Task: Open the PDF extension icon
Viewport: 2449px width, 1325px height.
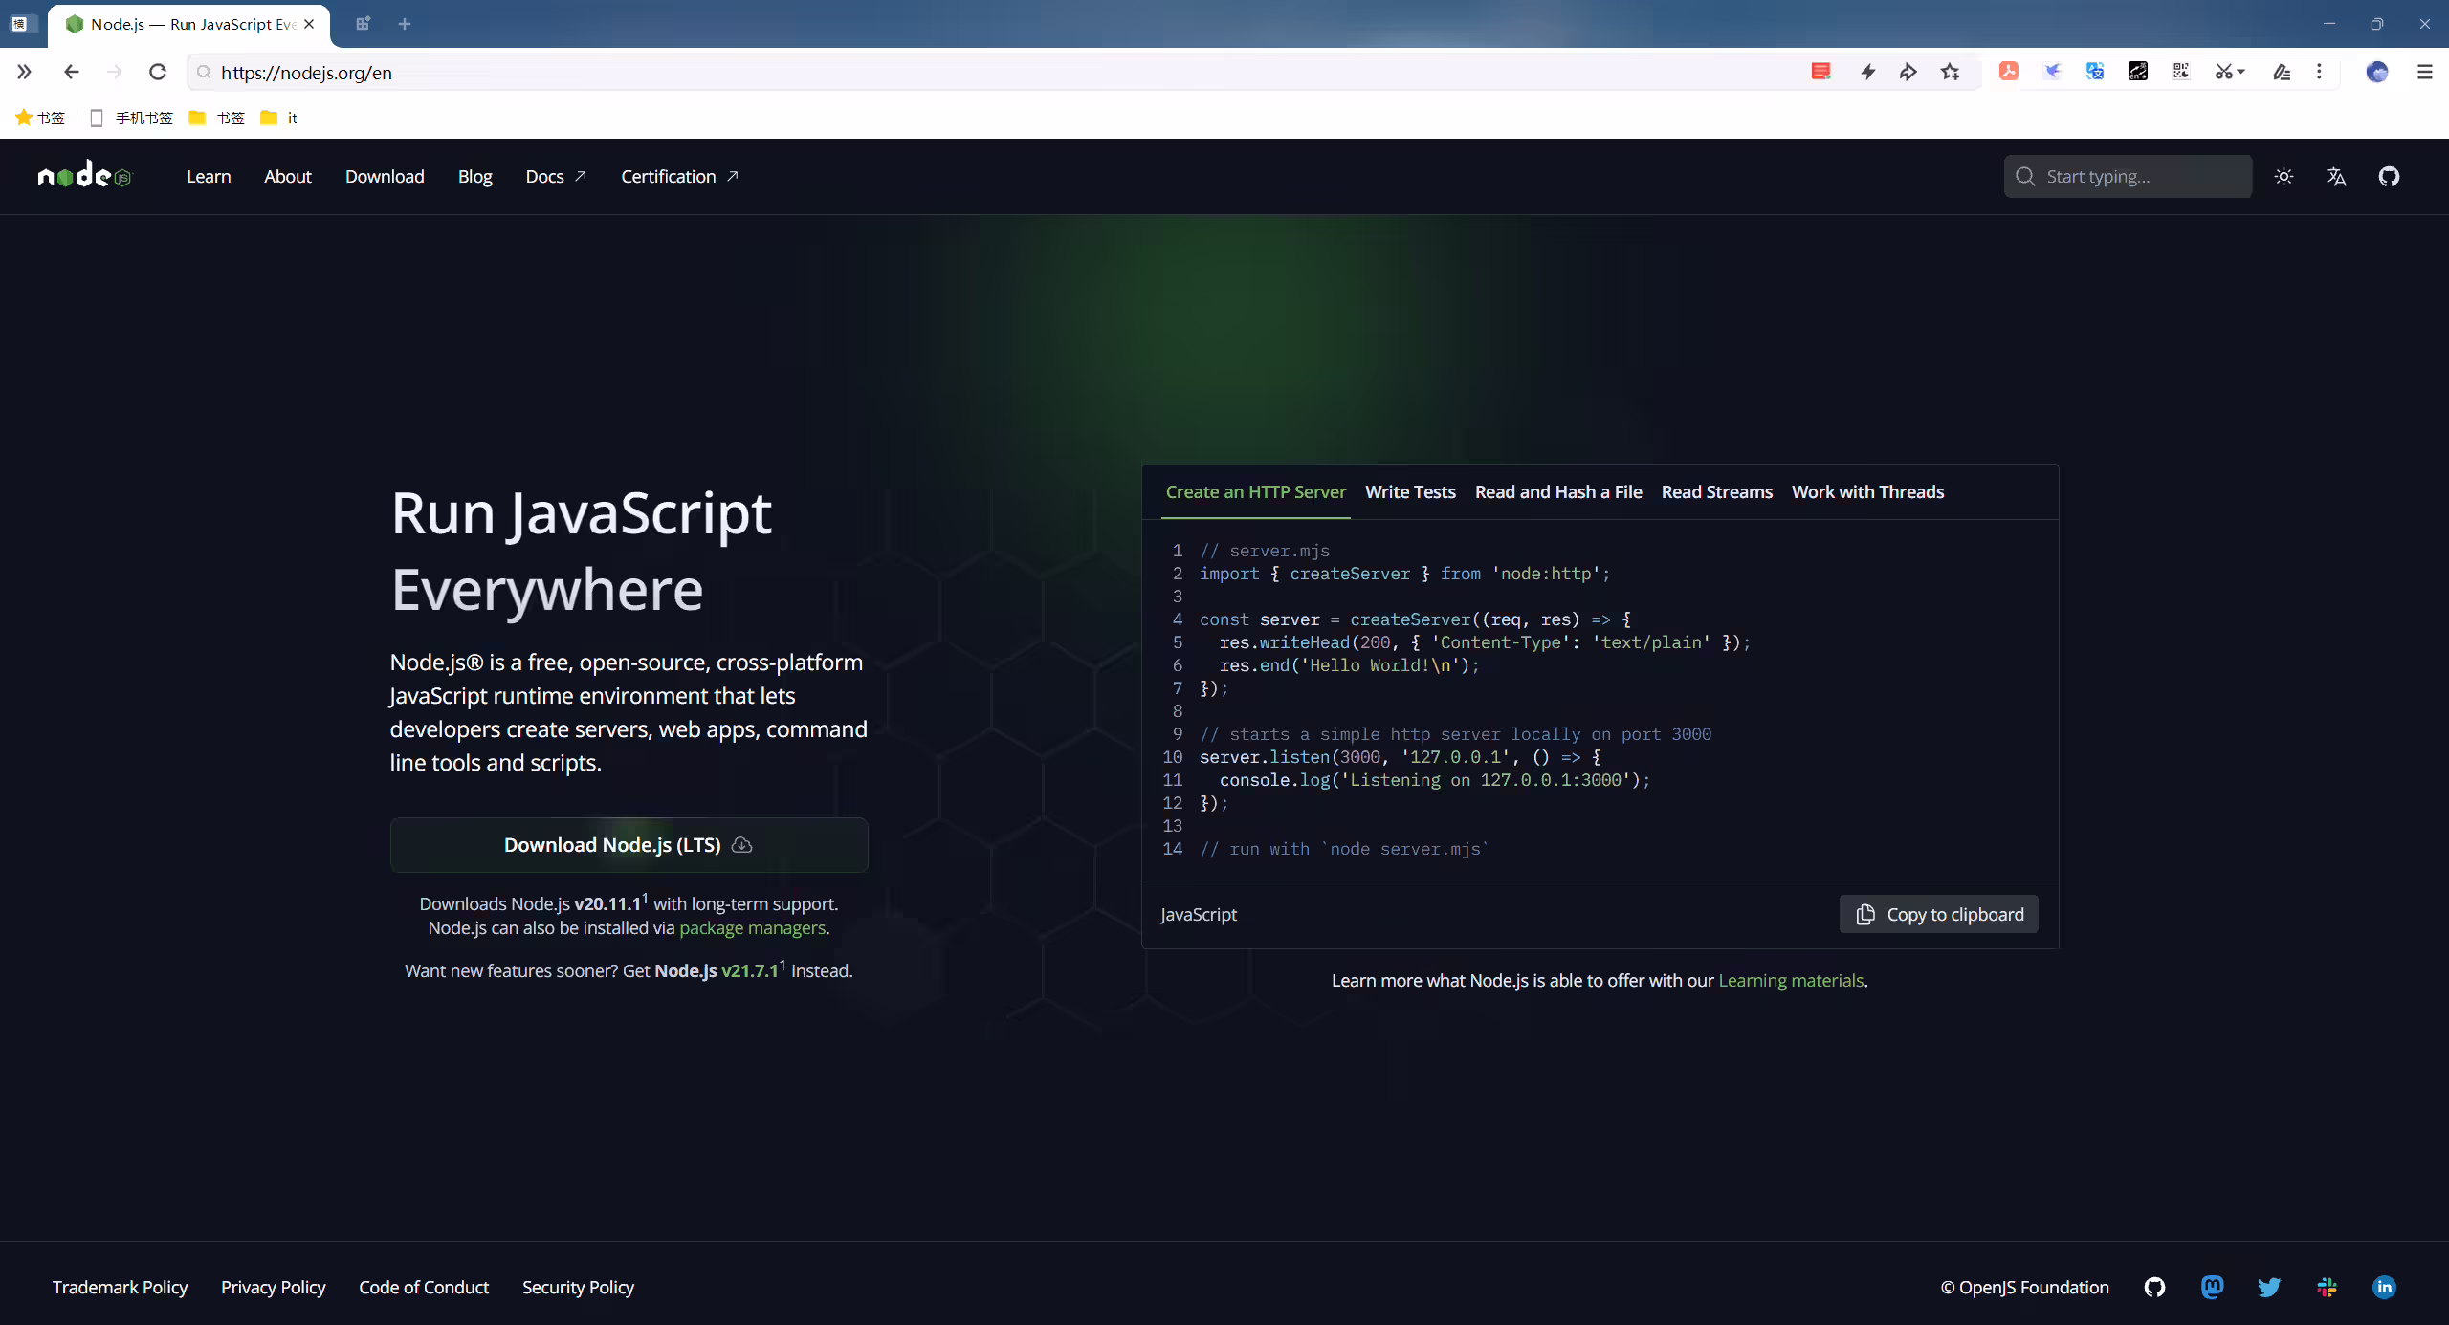Action: tap(2009, 72)
